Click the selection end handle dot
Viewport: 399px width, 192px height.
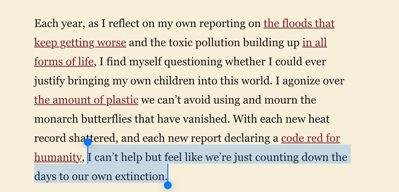168,185
